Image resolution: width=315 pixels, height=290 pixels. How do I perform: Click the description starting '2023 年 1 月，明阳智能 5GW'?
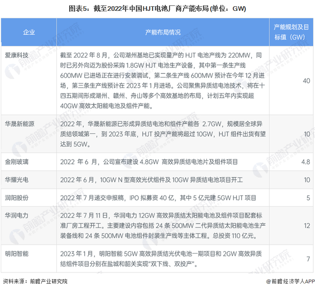(x=161, y=259)
